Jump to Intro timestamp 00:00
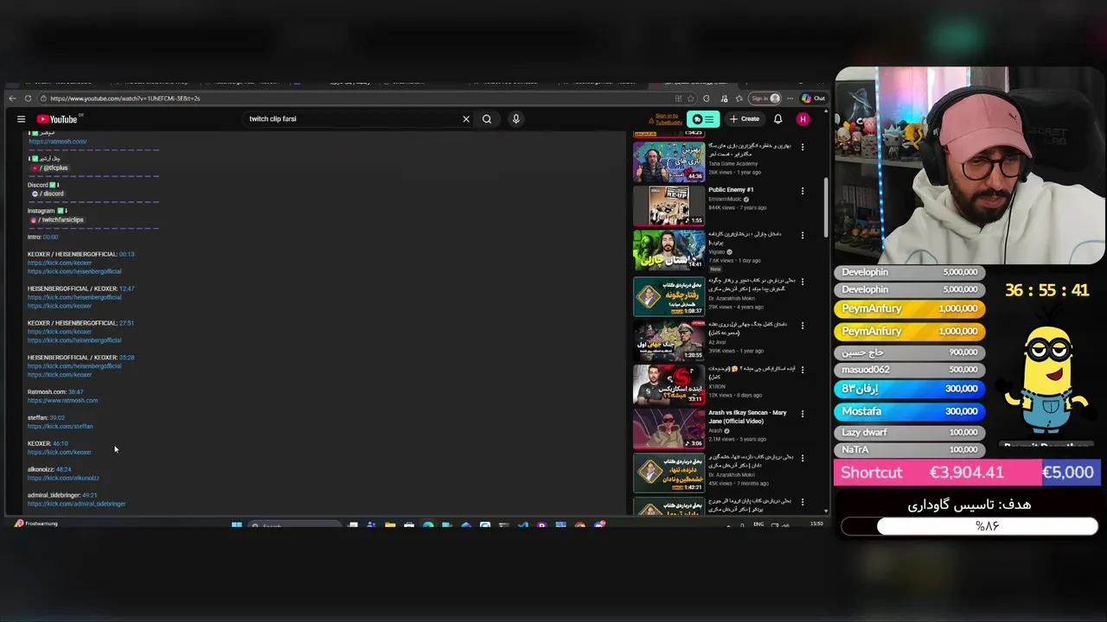The width and height of the screenshot is (1107, 622). [x=50, y=237]
